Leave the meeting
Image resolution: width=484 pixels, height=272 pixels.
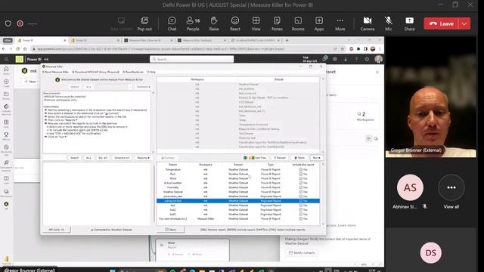click(x=442, y=23)
